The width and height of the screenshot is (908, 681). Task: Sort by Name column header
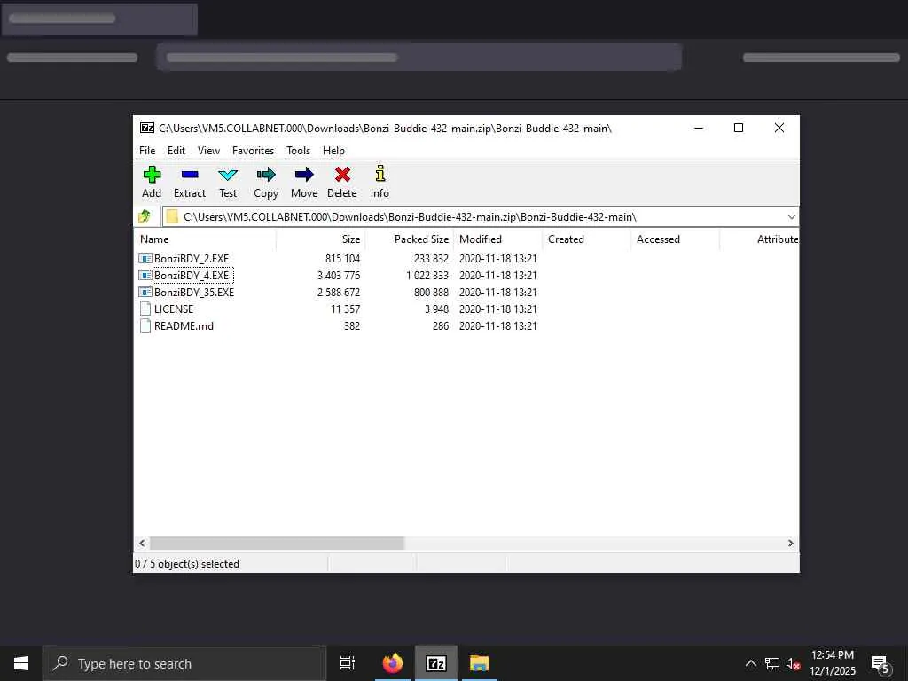[x=205, y=239]
